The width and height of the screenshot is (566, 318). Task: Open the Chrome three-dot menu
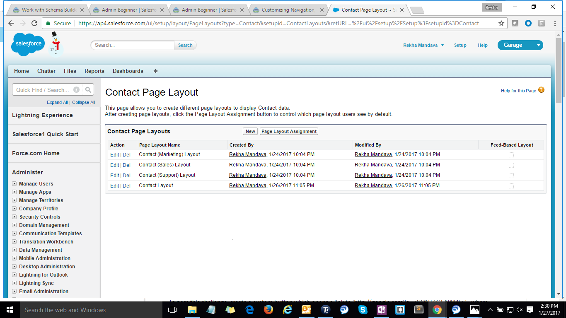coord(555,23)
